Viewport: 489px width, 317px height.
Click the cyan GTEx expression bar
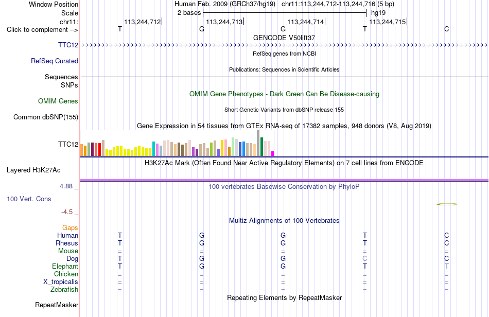pyautogui.click(x=154, y=149)
